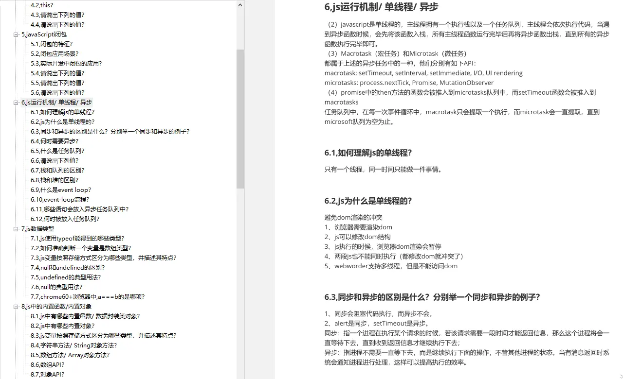
Task: Open outline item 6.7,栈和队列的区别?
Action: coord(57,171)
